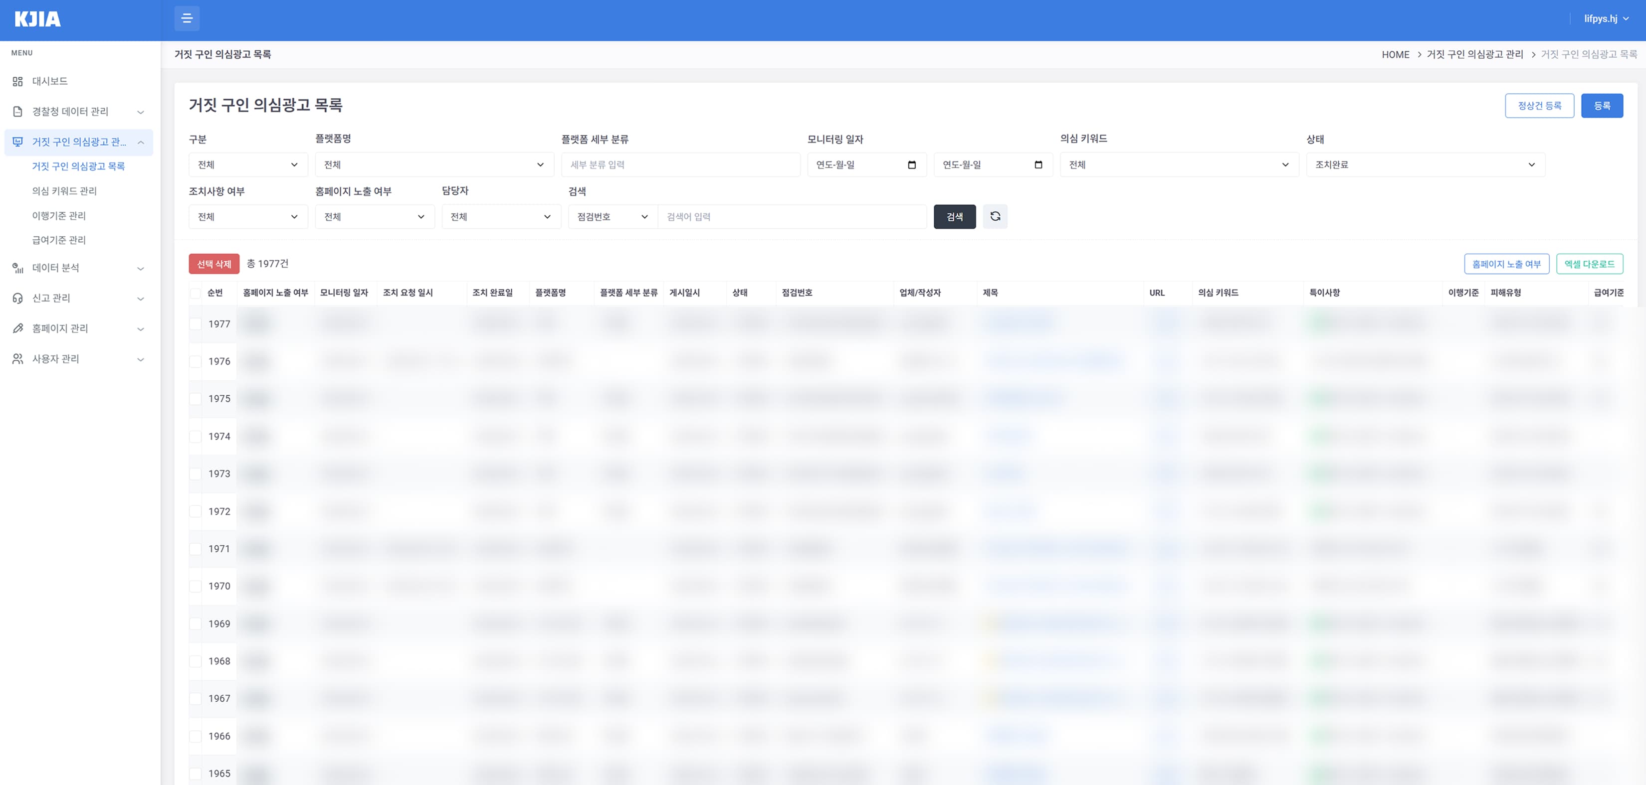The height and width of the screenshot is (785, 1646).
Task: Open the lifpys.hj user account menu
Action: pyautogui.click(x=1606, y=18)
